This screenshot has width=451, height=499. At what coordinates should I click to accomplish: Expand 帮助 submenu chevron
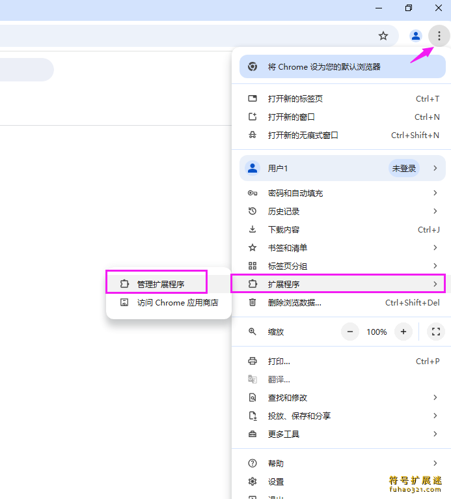click(x=435, y=463)
